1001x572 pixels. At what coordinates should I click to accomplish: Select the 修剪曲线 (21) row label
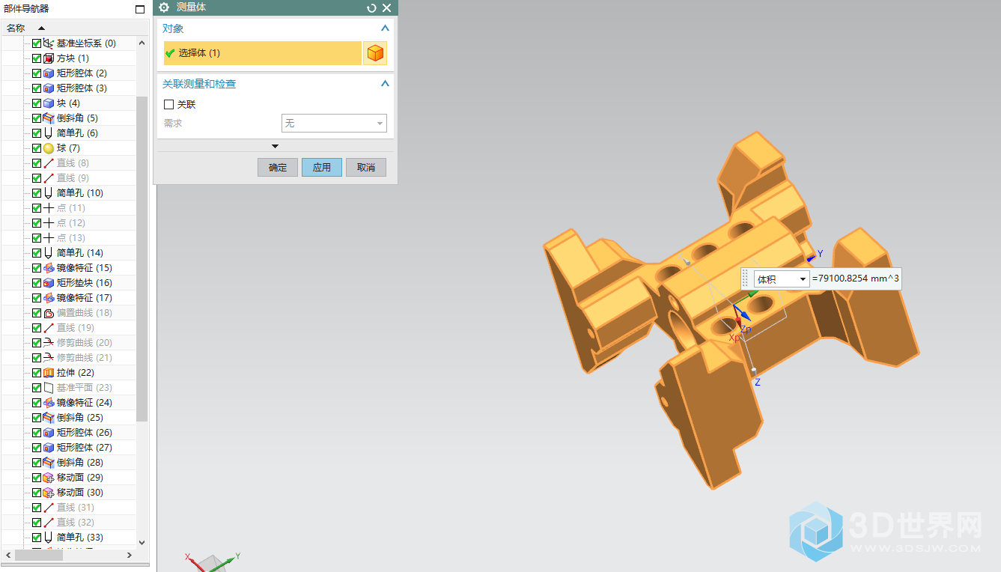85,358
